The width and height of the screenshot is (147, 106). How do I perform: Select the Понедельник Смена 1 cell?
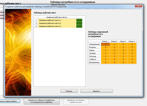pos(106,44)
